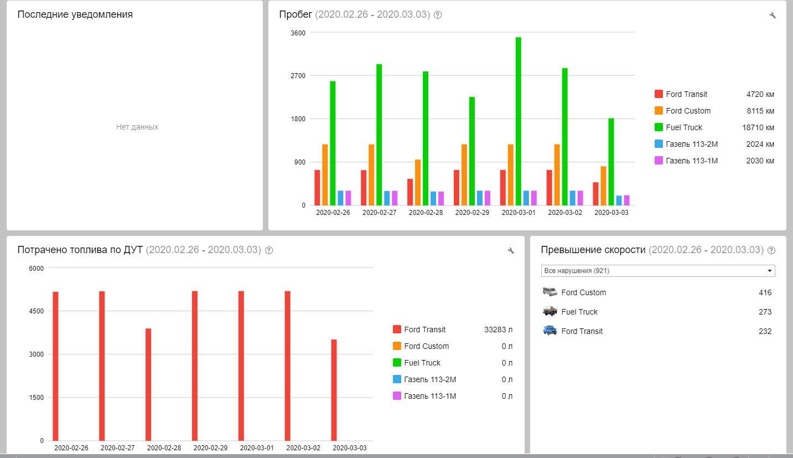Select Fuel Truck row with 273 violations

[657, 312]
